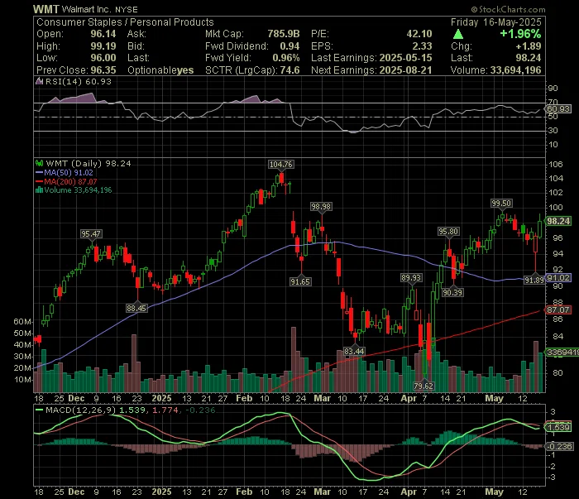Viewport: 579px width, 499px height.
Task: Click the EPS value 2.33
Action: click(x=422, y=46)
